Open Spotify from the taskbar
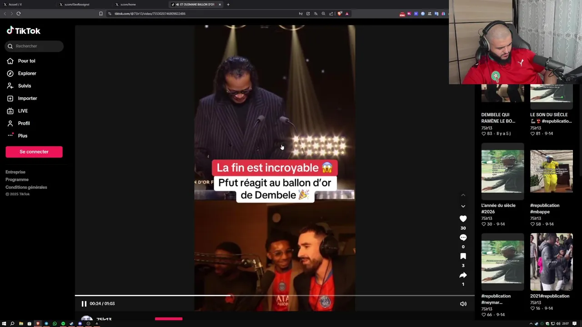The width and height of the screenshot is (582, 327). [x=63, y=324]
